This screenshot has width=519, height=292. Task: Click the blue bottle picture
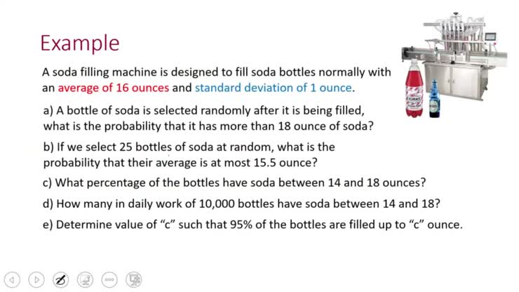433,98
